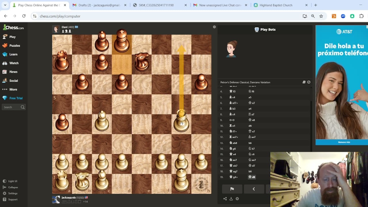This screenshot has width=368, height=207.
Task: Open the opening book icon
Action: tap(304, 82)
